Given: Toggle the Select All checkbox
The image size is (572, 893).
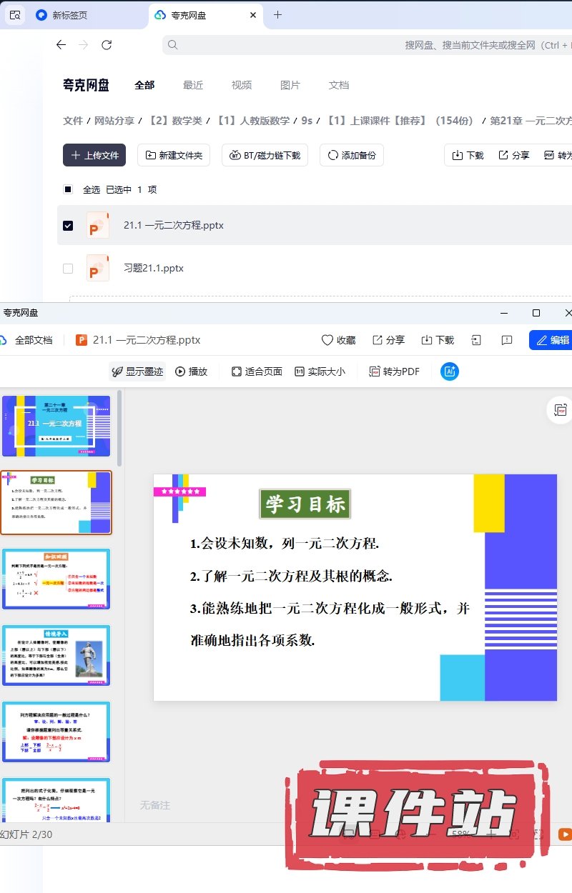Looking at the screenshot, I should [68, 189].
